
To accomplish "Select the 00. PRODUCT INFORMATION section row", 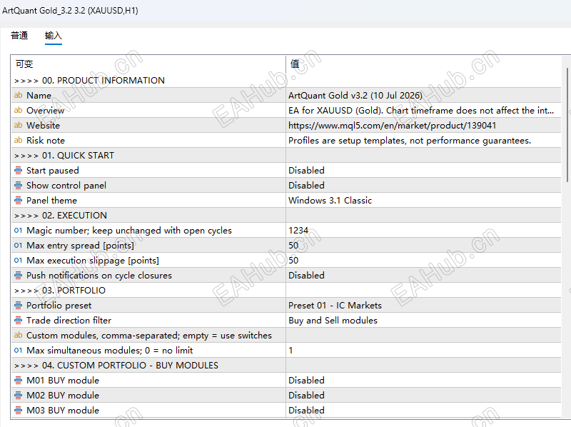I will 286,80.
